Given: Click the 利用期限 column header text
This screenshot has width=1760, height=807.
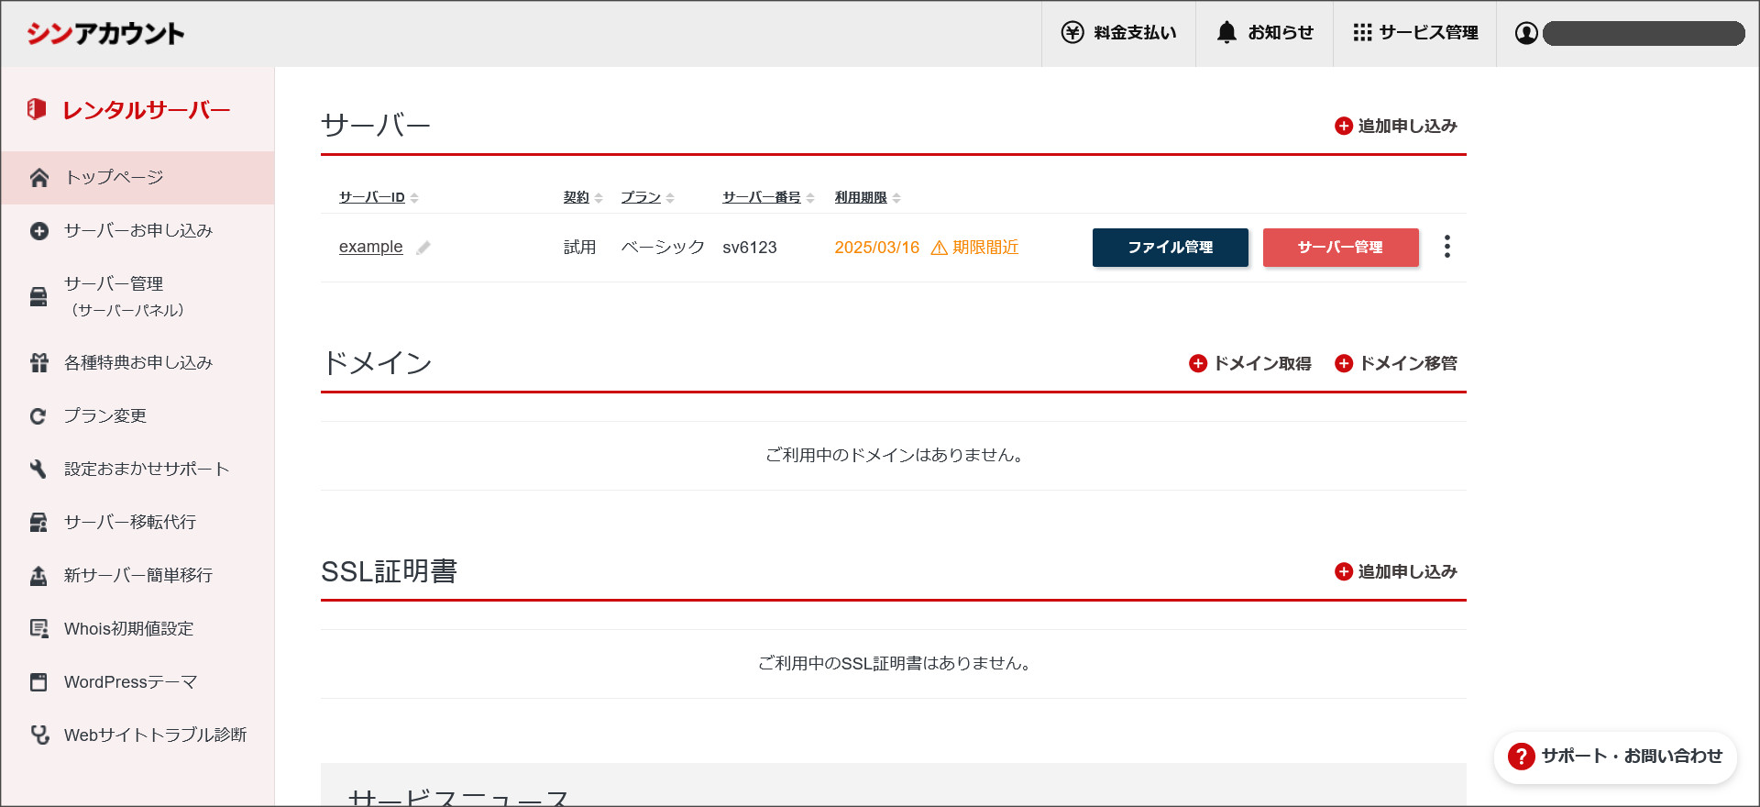Looking at the screenshot, I should (x=861, y=198).
